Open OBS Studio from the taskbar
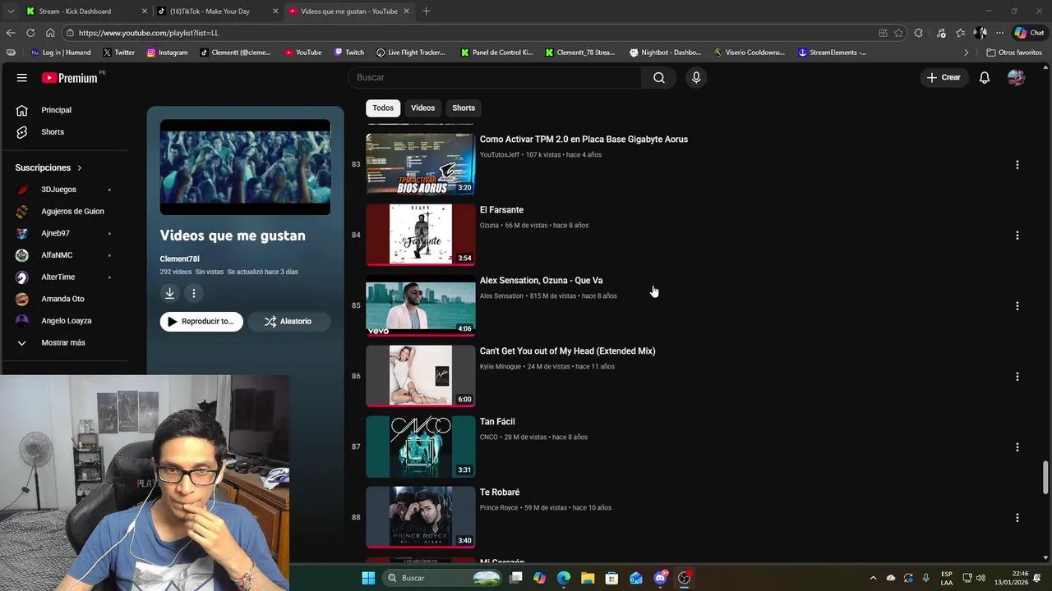Image resolution: width=1052 pixels, height=591 pixels. click(684, 578)
